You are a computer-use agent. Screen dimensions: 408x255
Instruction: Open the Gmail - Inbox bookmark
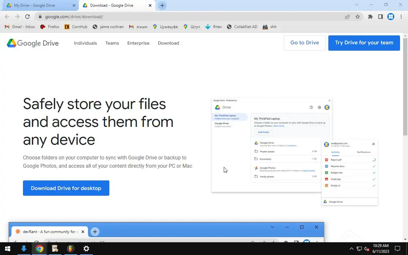20,27
